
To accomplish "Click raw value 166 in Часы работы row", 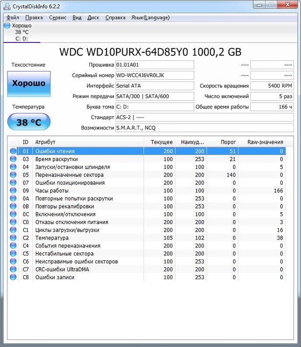I will coord(278,191).
